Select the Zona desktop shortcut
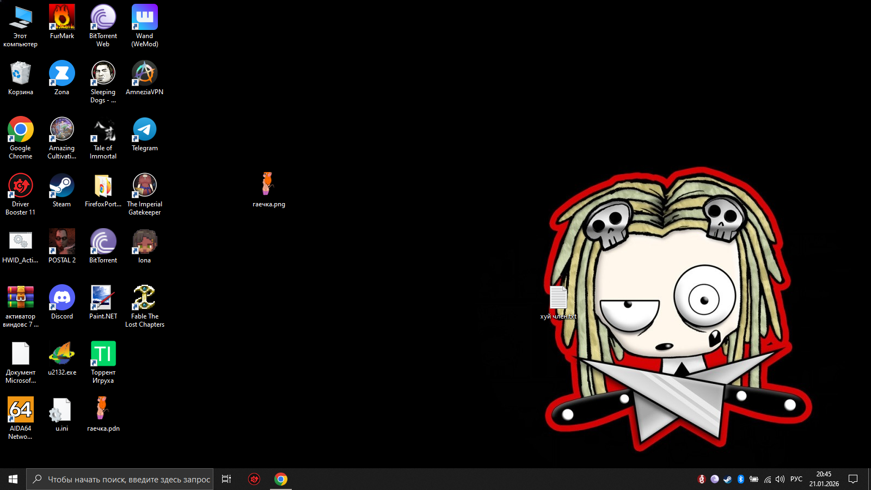 [x=62, y=78]
